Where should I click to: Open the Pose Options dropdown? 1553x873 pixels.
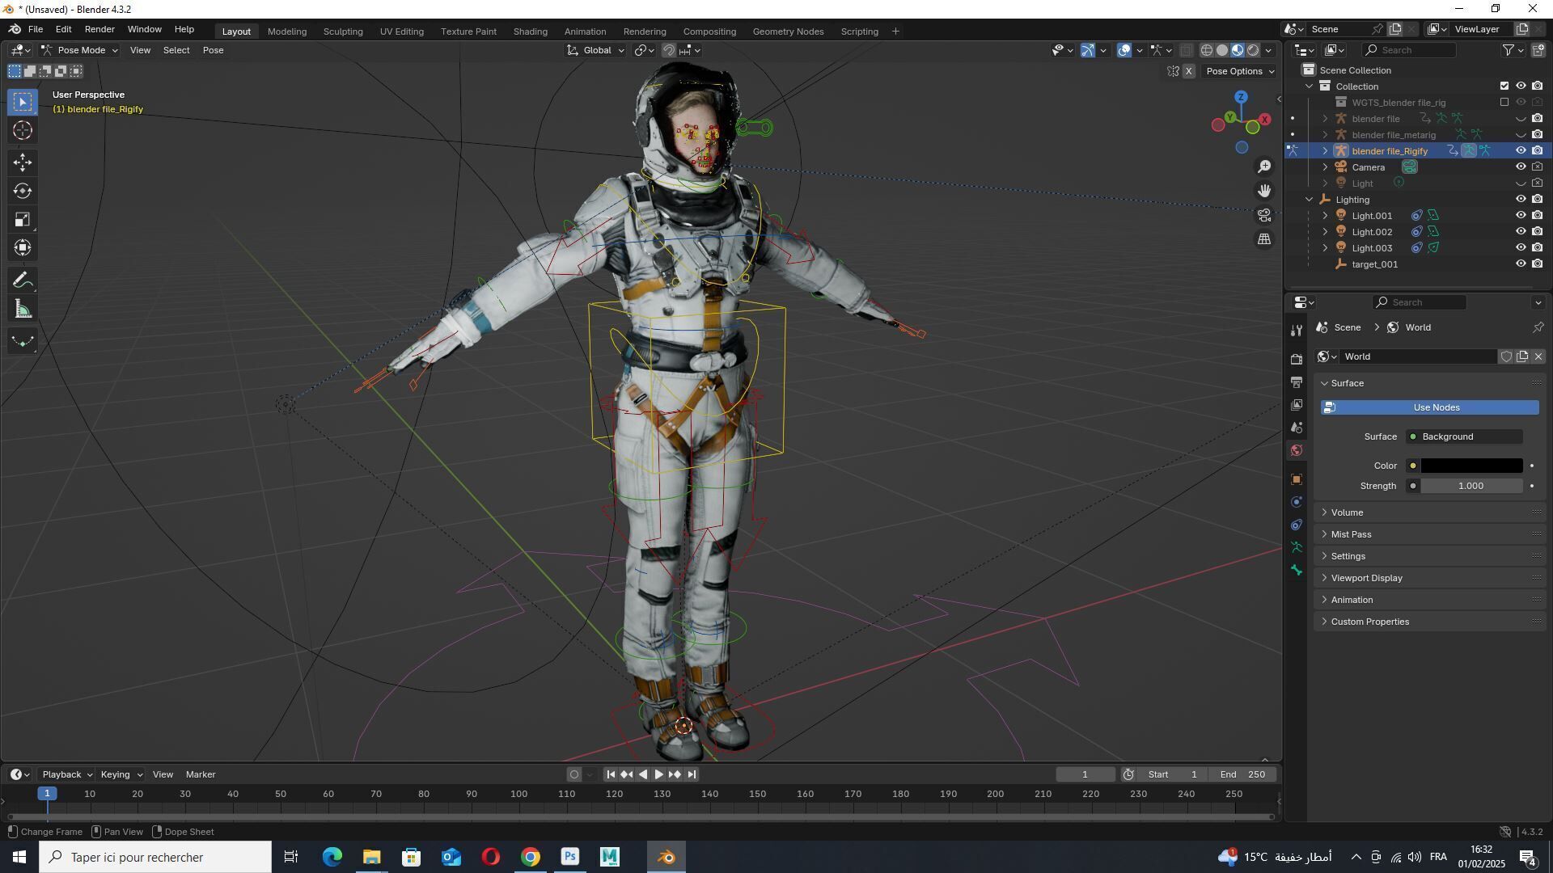coord(1240,71)
